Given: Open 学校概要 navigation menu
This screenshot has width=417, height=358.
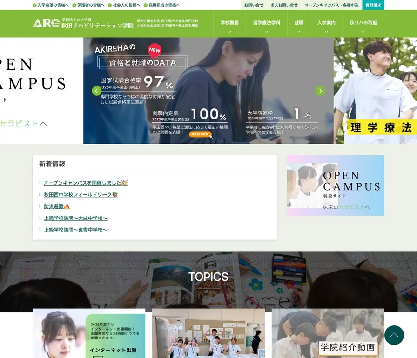Looking at the screenshot, I should tap(229, 23).
